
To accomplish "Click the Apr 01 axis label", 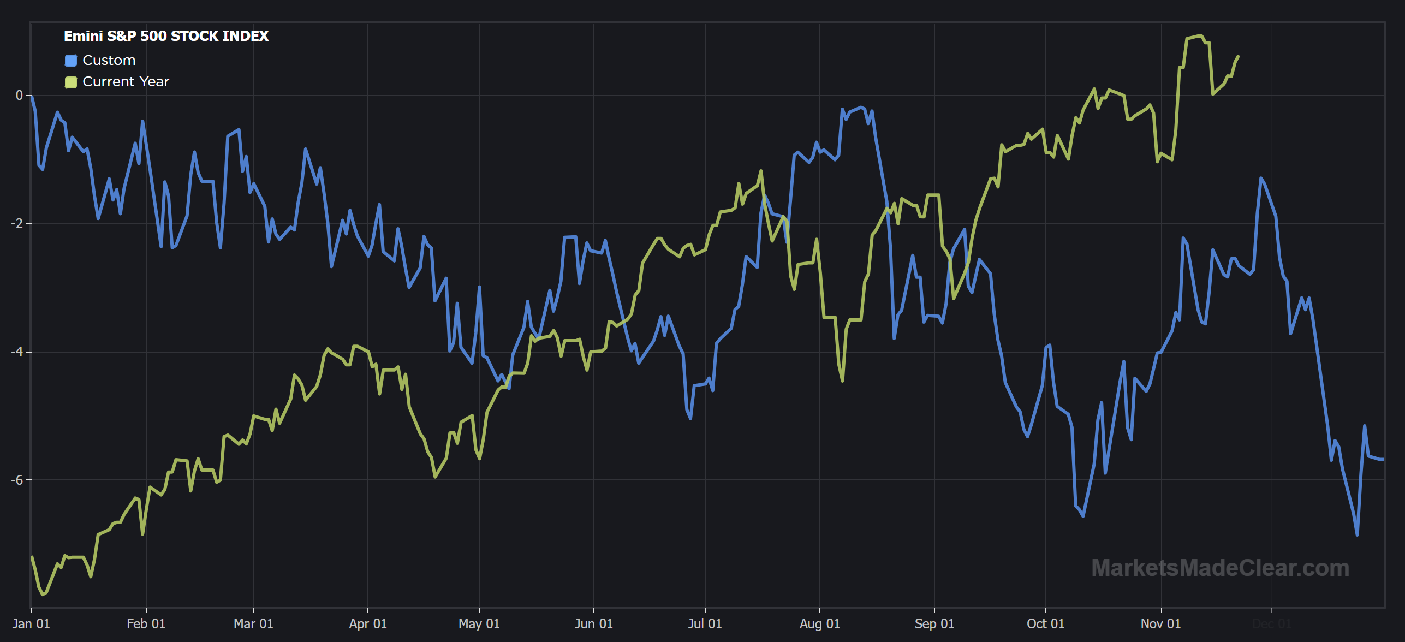I will click(x=368, y=623).
